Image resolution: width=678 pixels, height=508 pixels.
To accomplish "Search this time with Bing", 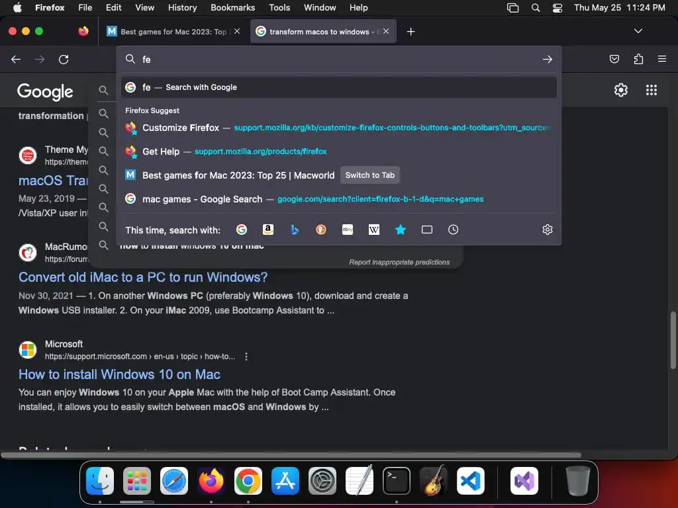I will (x=295, y=230).
